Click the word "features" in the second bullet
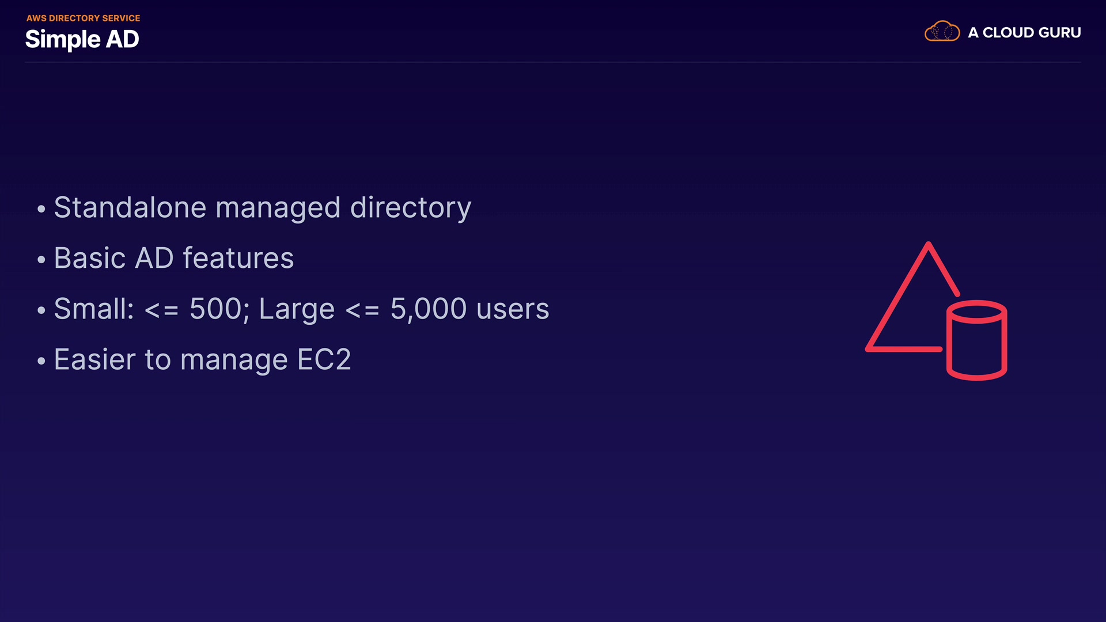The image size is (1106, 622). coord(238,258)
